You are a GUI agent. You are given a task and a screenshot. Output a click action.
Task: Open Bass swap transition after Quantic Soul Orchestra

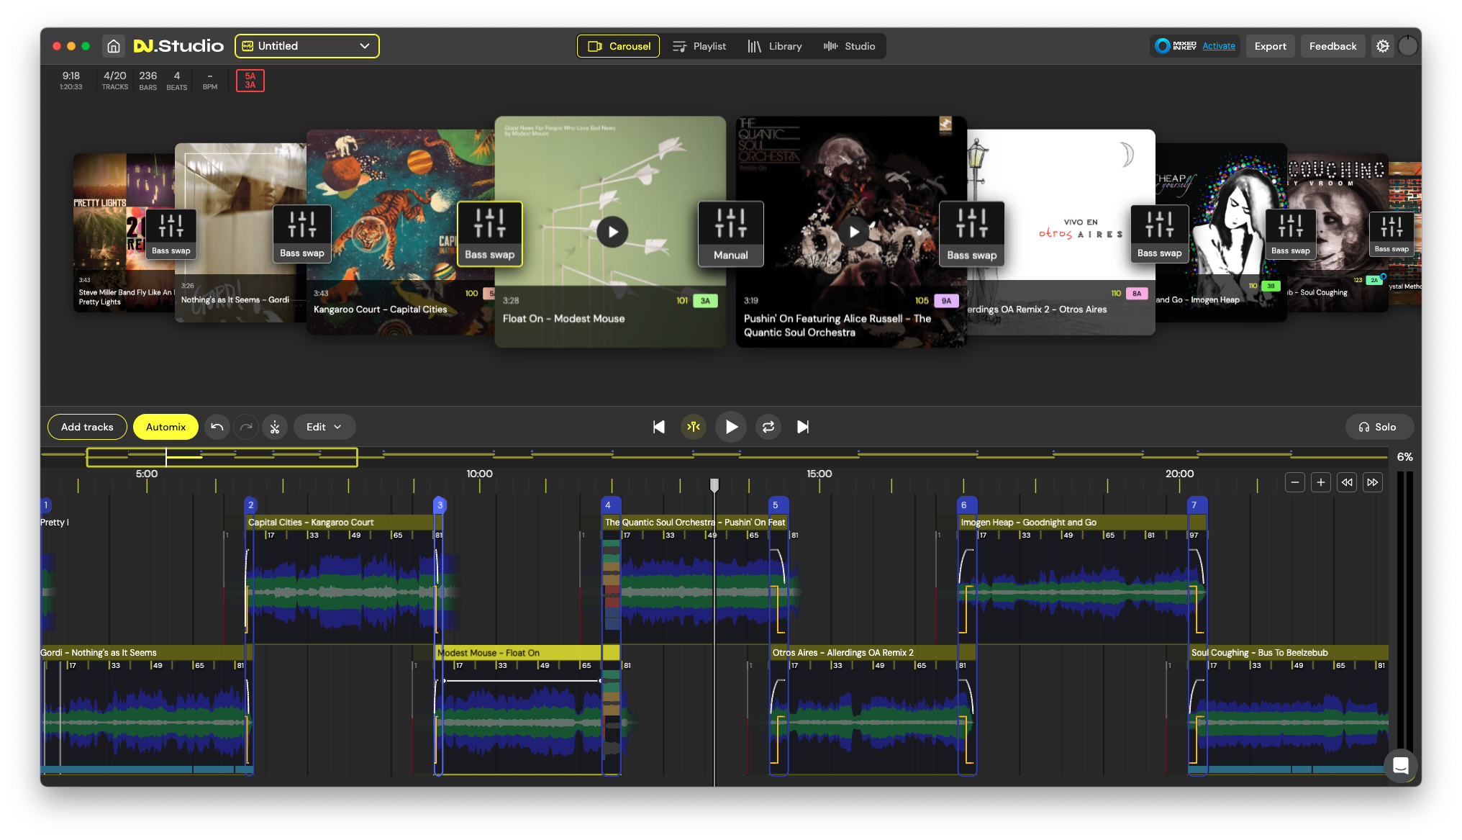972,233
